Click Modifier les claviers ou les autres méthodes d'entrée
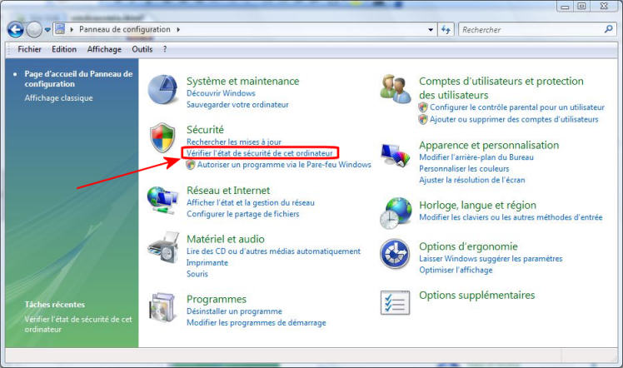Viewport: 623px width, 368px height. (511, 217)
